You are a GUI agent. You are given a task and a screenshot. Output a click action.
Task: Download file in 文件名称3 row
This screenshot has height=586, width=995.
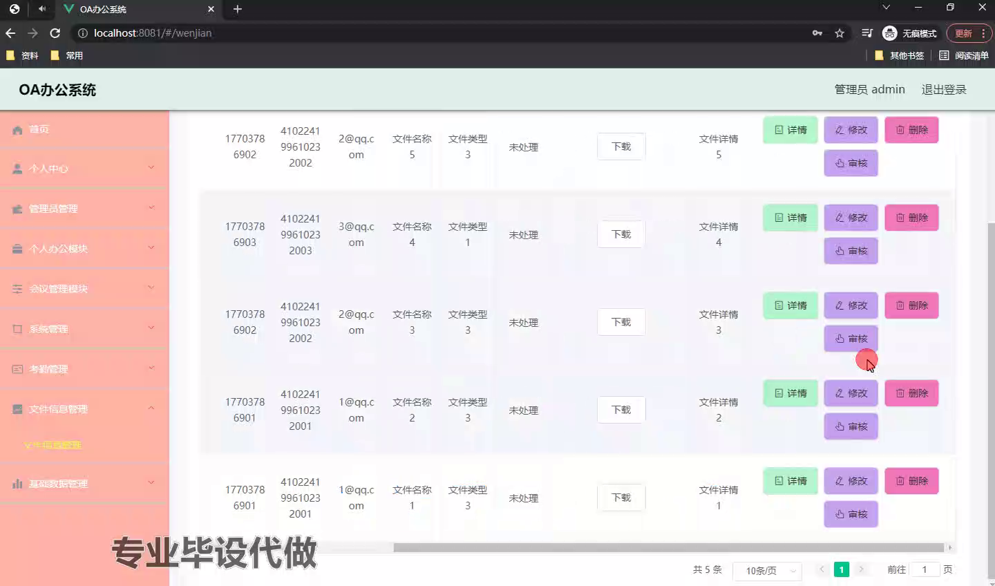click(621, 322)
